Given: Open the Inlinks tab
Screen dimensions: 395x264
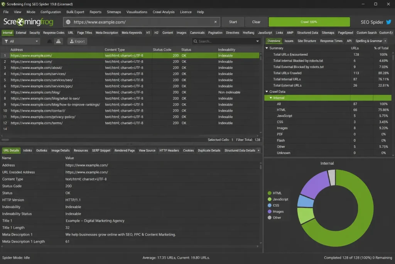Looking at the screenshot, I should 27,150.
